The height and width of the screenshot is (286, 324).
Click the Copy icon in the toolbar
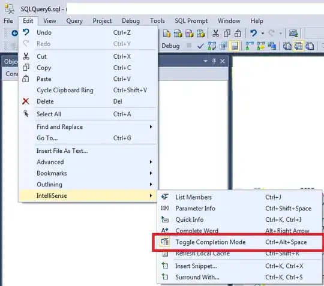pos(227,33)
